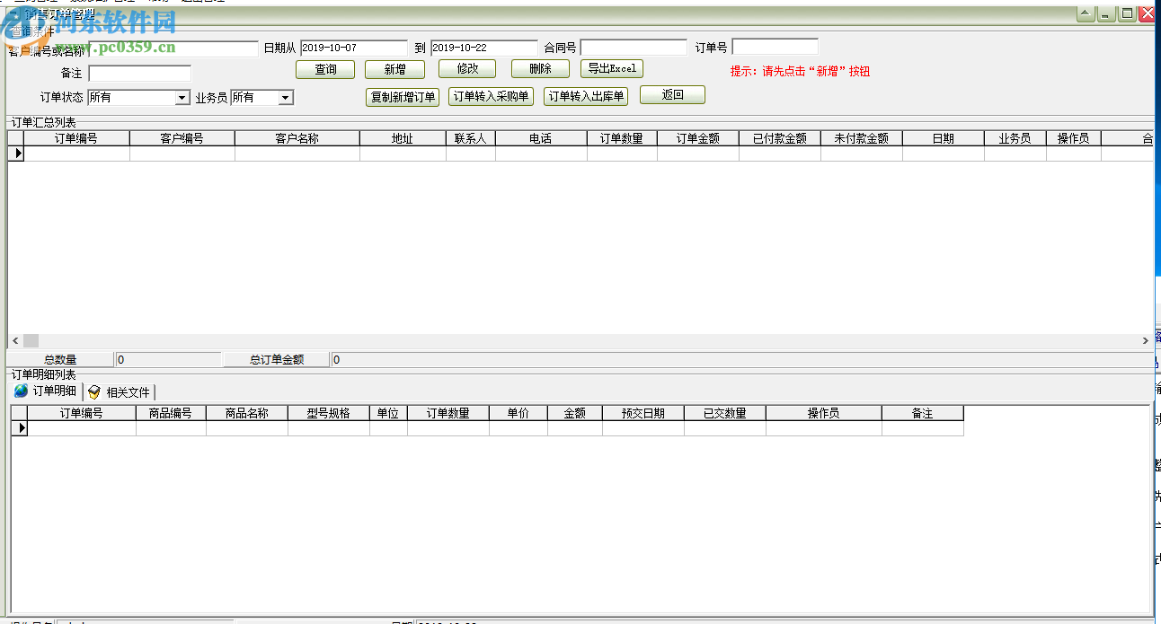
Task: Click the 订单金额 column header
Action: click(698, 138)
